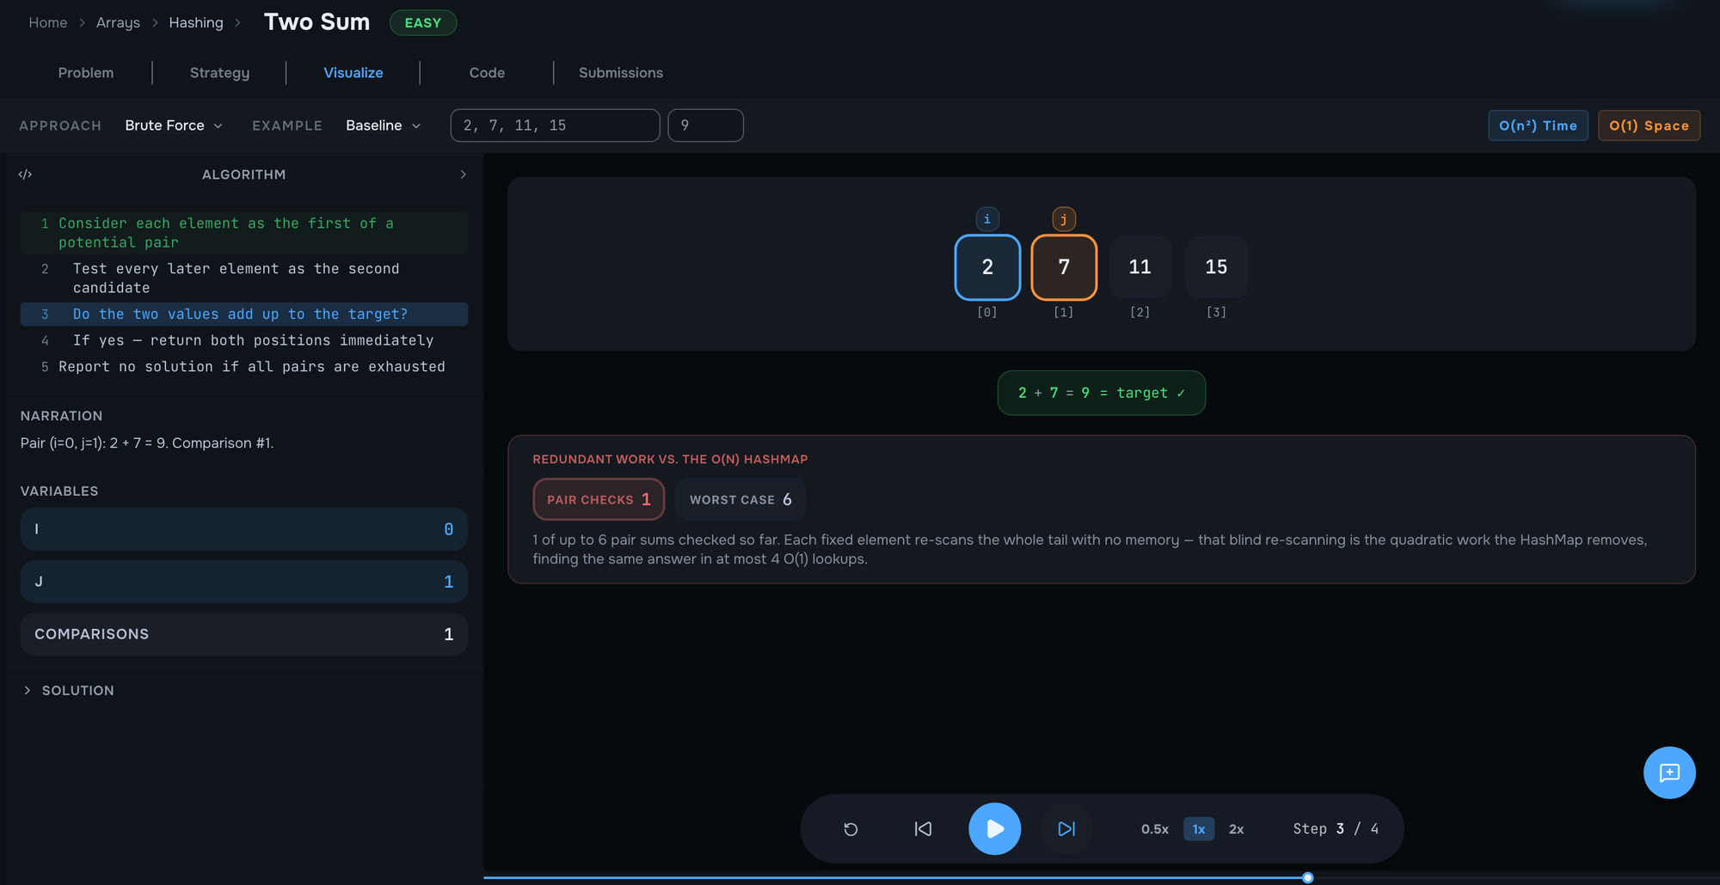Restart the visualization with the reset icon

pos(851,829)
